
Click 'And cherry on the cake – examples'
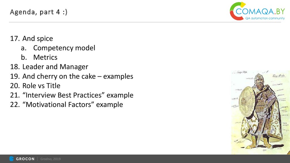[x=78, y=76]
